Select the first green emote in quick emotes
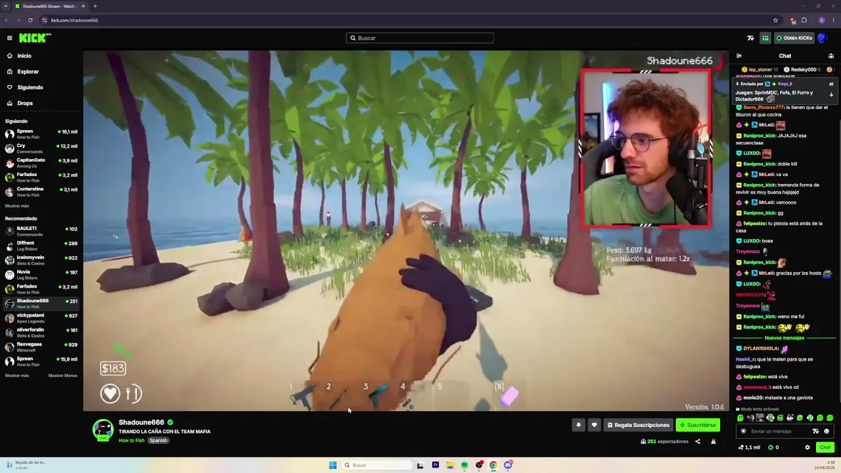 tap(740, 418)
